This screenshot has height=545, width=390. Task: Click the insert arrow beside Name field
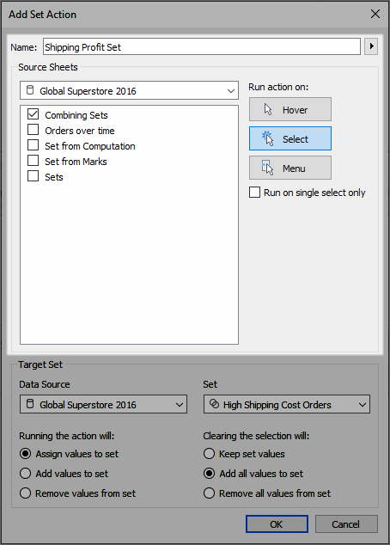coord(371,46)
